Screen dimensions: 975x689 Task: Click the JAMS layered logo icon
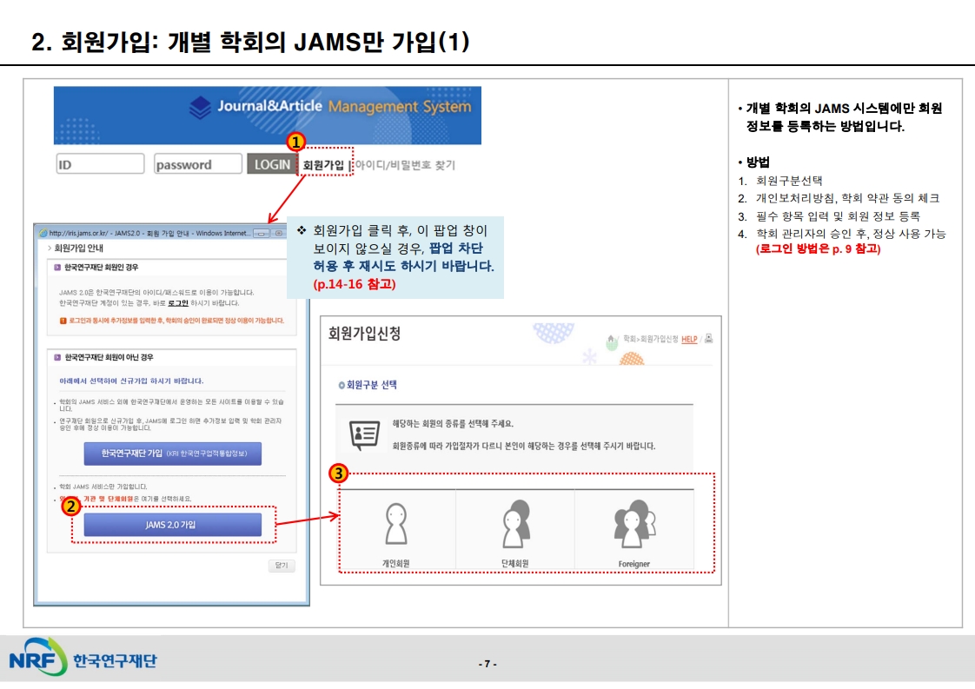tap(200, 107)
